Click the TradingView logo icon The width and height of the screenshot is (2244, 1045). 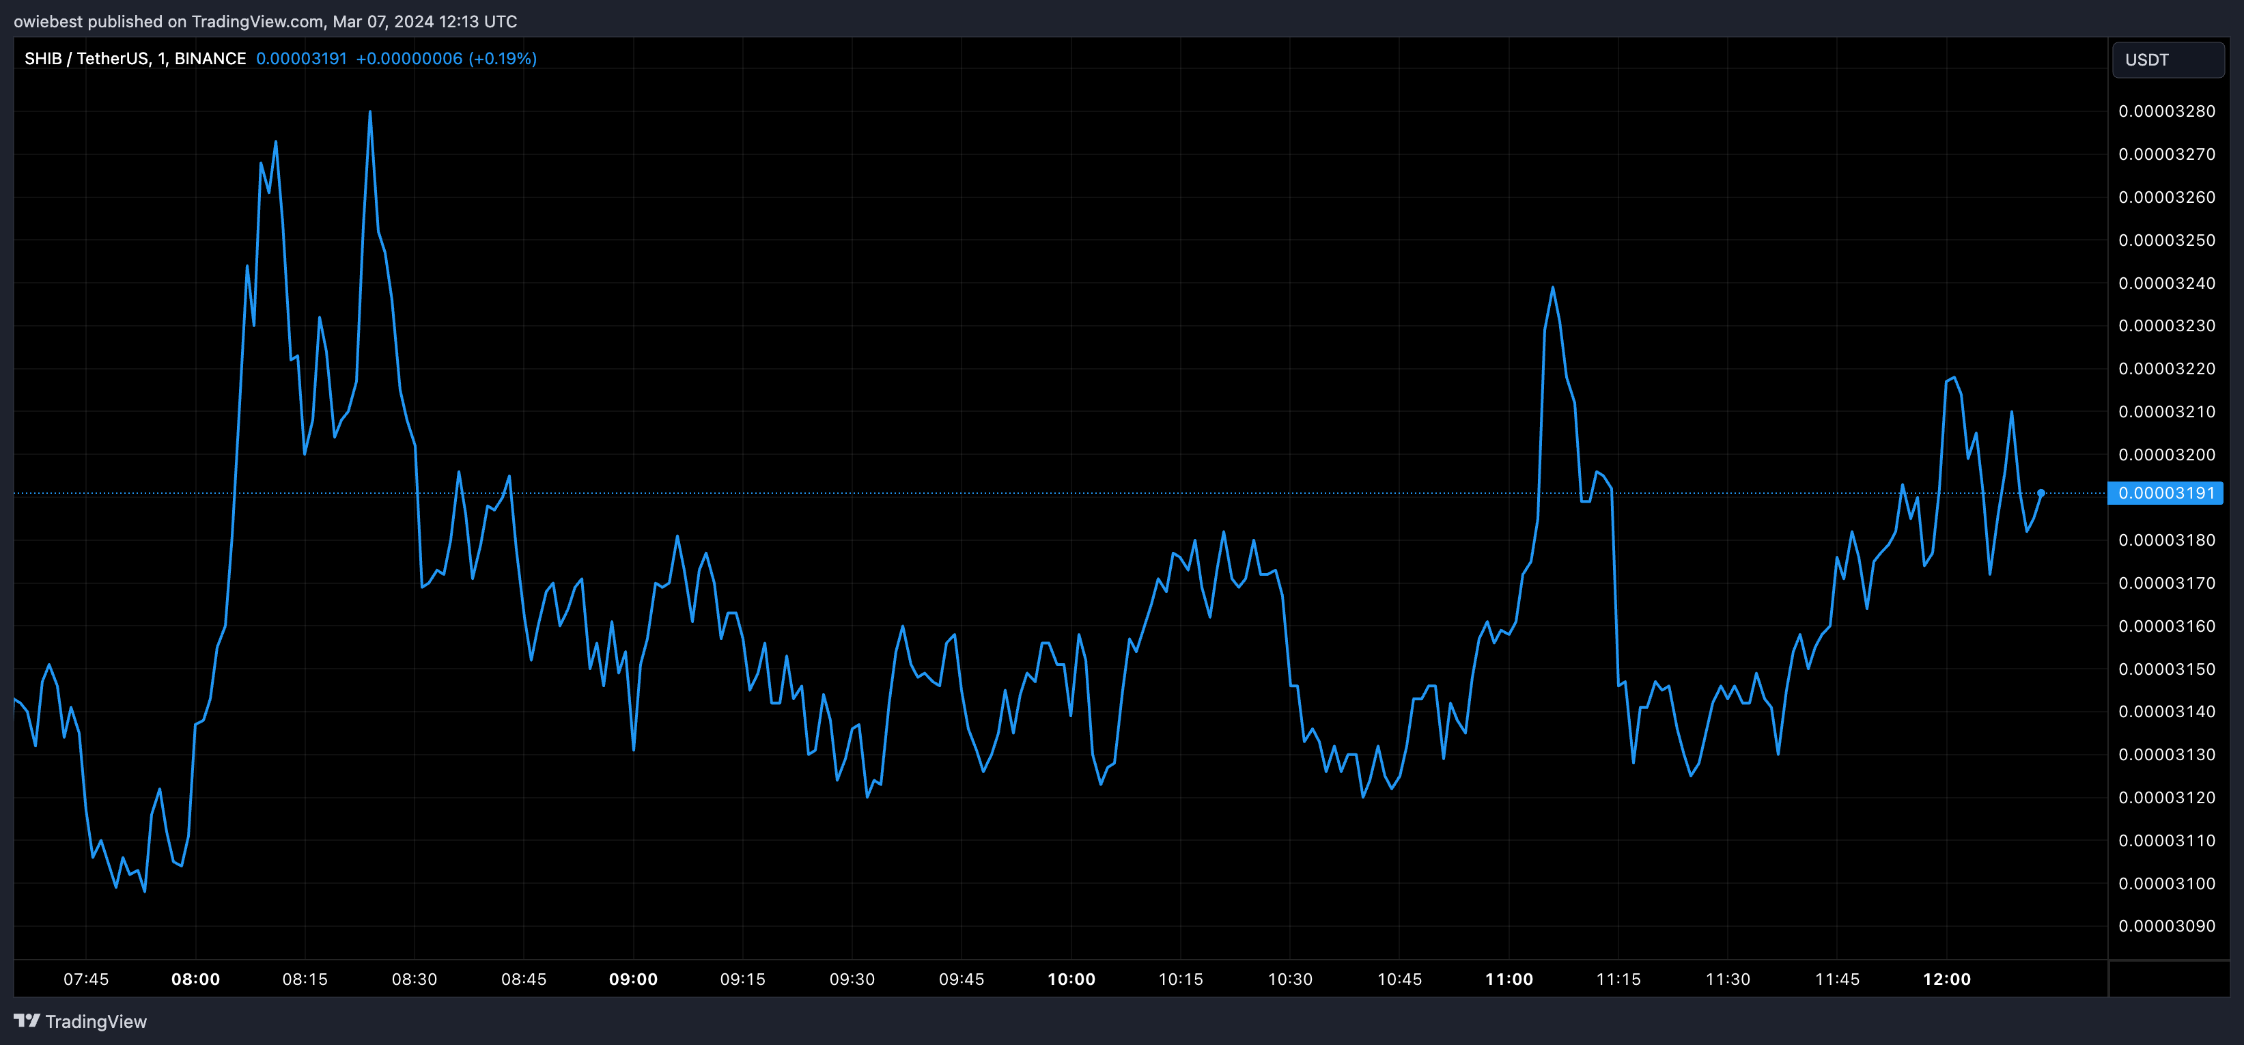pos(26,1020)
